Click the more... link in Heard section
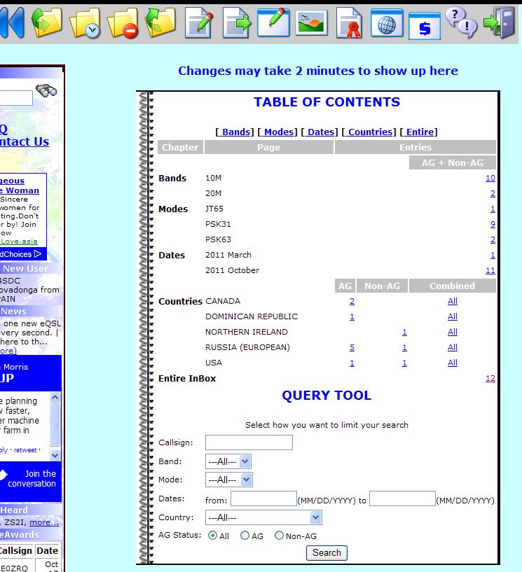 tap(44, 522)
